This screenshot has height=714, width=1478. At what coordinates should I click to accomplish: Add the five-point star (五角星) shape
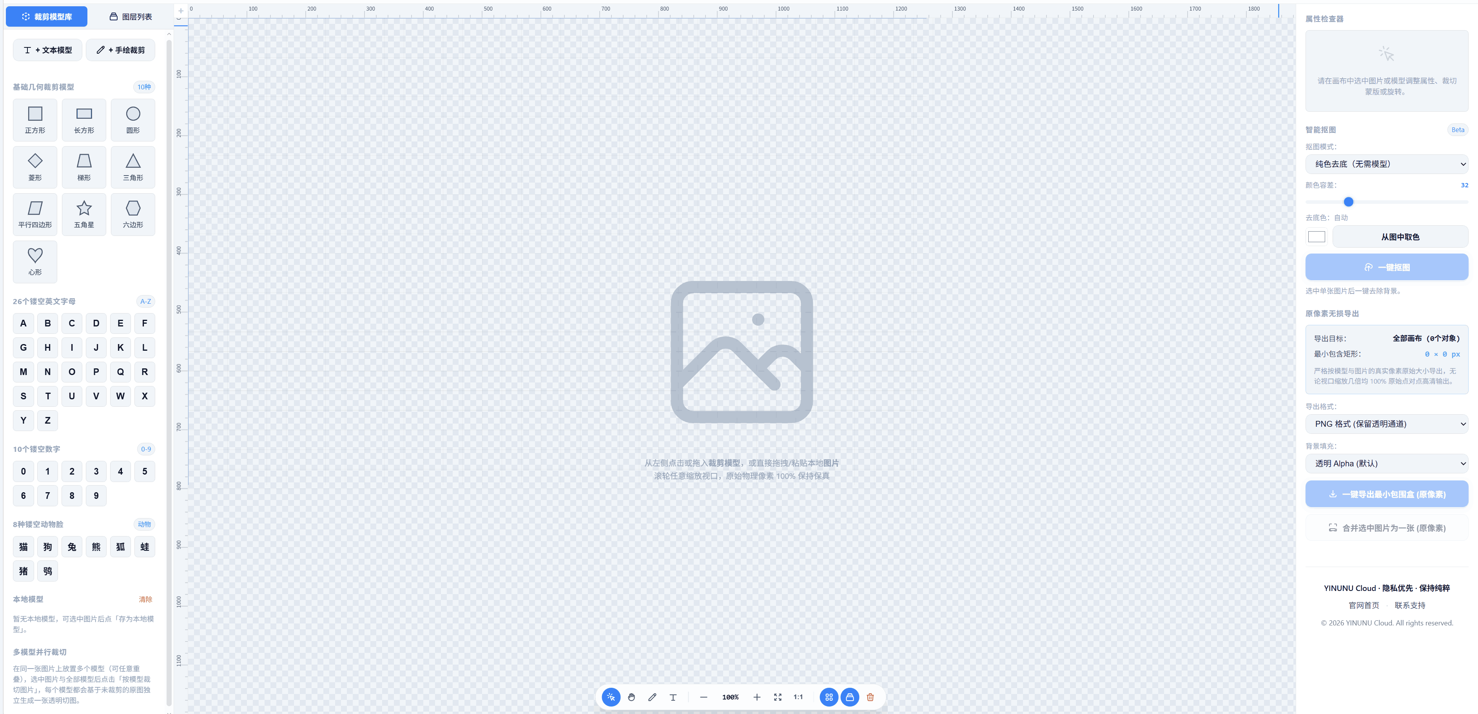84,214
